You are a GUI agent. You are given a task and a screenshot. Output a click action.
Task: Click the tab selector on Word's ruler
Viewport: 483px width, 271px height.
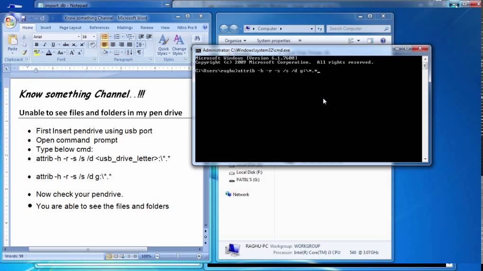coord(7,68)
